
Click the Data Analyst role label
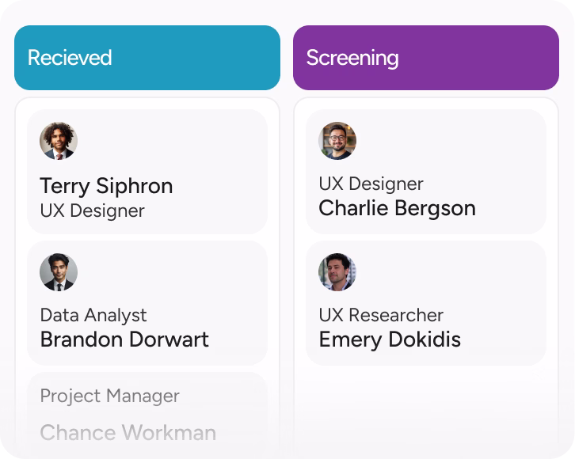click(x=93, y=316)
